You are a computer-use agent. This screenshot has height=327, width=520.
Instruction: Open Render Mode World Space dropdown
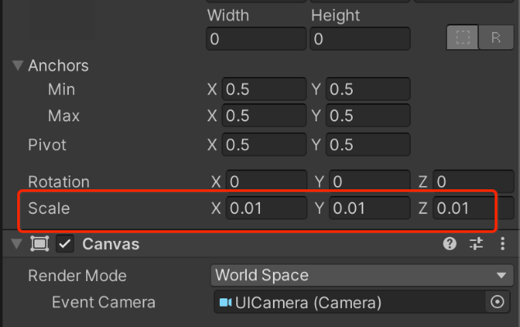(x=362, y=275)
